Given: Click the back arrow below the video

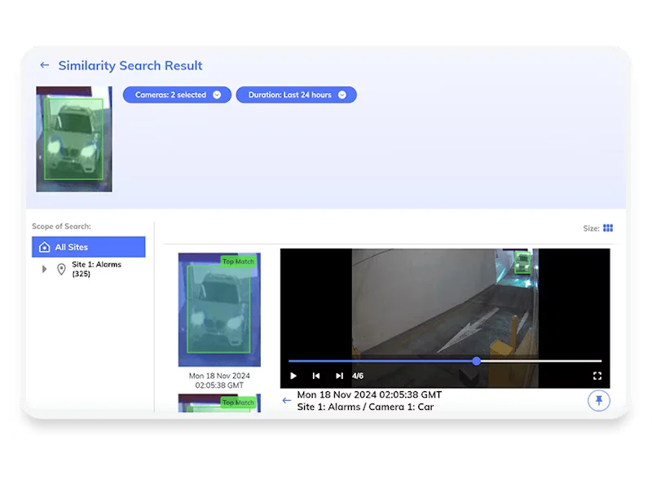Looking at the screenshot, I should point(286,400).
